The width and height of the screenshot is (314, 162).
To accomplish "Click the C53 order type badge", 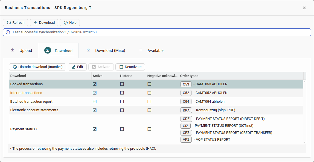I will (x=186, y=84).
